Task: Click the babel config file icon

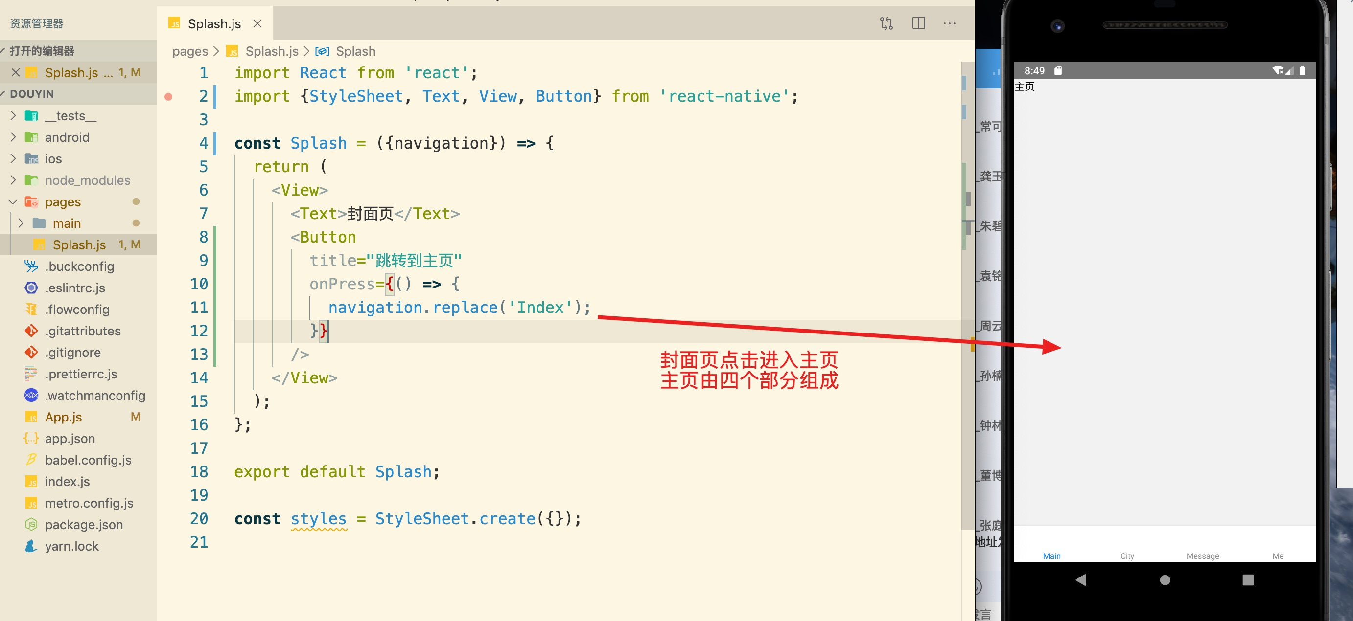Action: 31,460
